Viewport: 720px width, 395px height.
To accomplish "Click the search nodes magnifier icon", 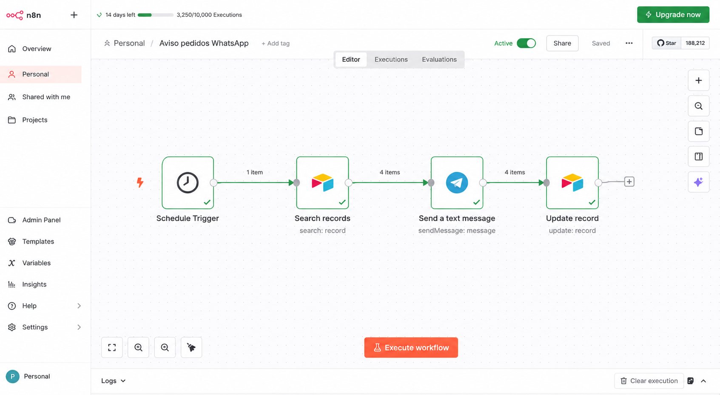I will point(698,106).
